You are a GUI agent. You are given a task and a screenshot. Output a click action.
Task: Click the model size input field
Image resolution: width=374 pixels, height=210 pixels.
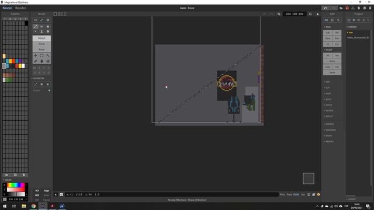coord(295,14)
